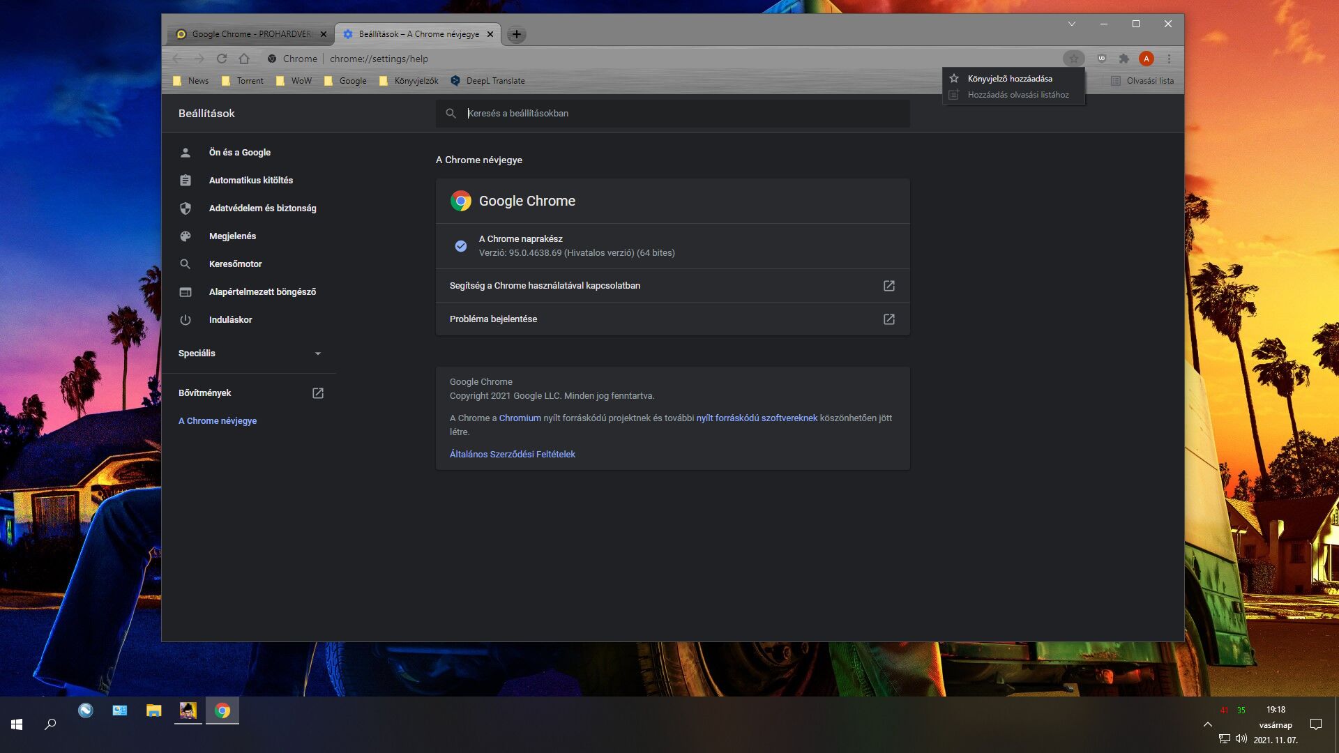The image size is (1339, 753).
Task: Open the profile avatar icon
Action: (x=1146, y=59)
